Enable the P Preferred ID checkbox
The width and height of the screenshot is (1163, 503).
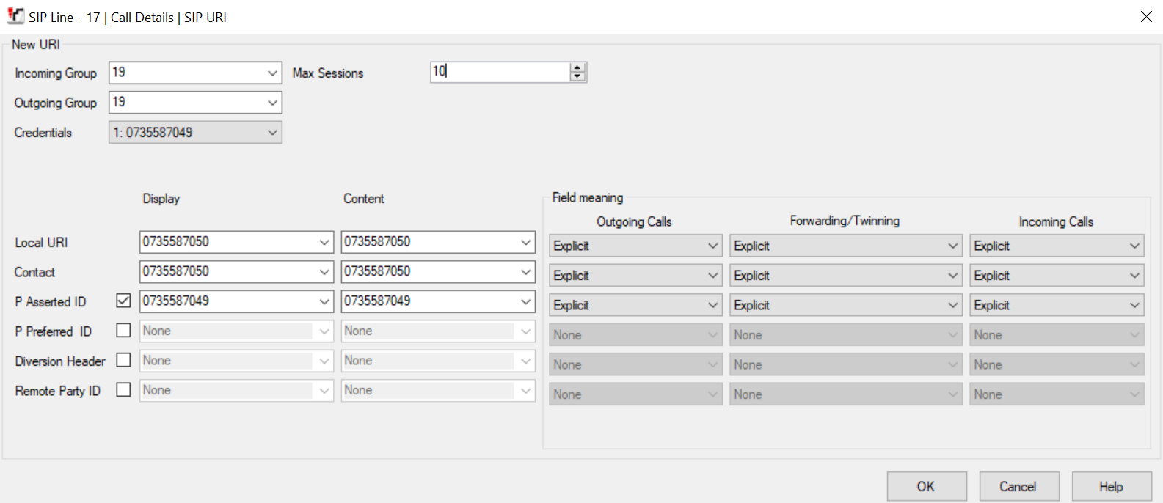tap(123, 331)
